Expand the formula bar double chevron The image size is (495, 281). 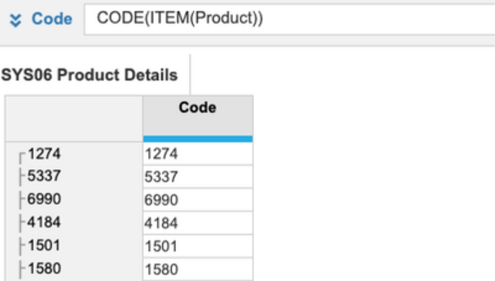[x=15, y=20]
